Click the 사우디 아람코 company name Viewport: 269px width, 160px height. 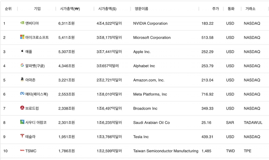tap(36, 122)
